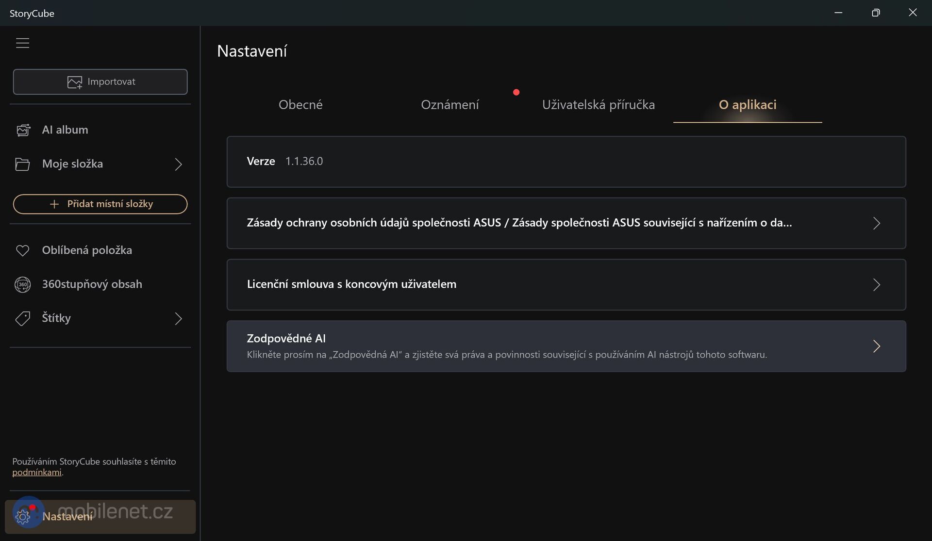Click the Verze 1.1.36.0 row
The width and height of the screenshot is (932, 541).
pyautogui.click(x=566, y=162)
